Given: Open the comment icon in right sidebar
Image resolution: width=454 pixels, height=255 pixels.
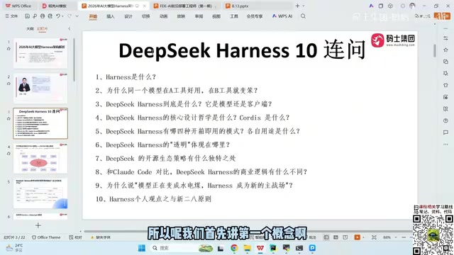Looking at the screenshot, I should click(445, 132).
